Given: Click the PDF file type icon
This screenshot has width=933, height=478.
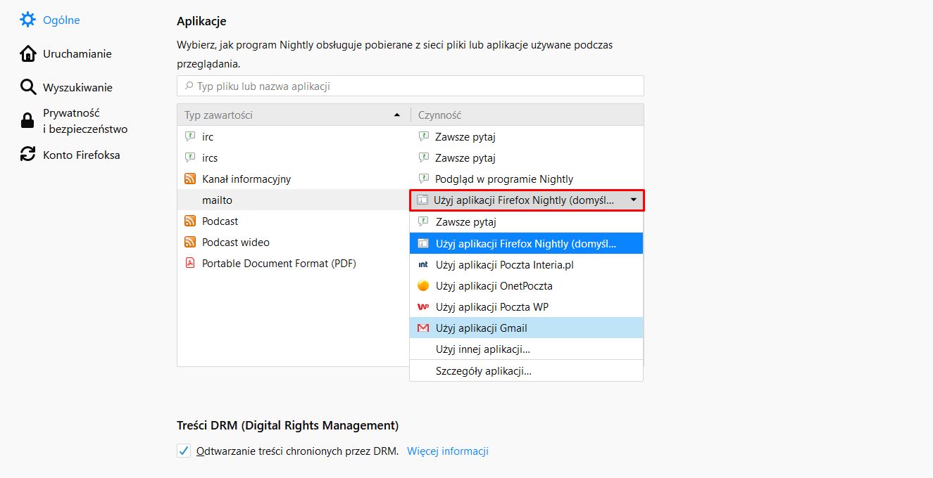Looking at the screenshot, I should 189,264.
